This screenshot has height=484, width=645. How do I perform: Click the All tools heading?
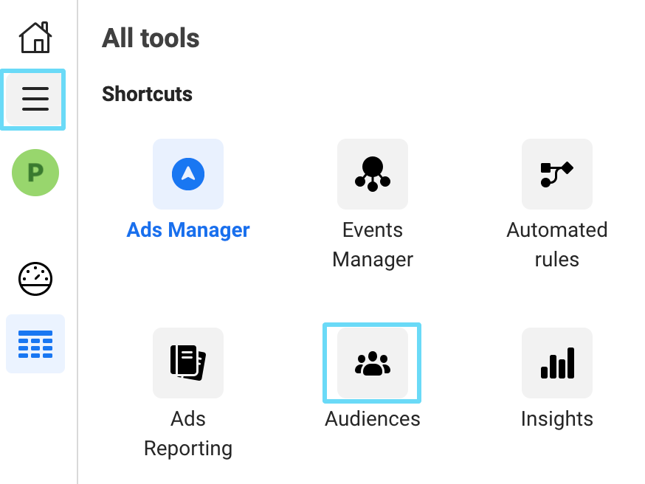[x=151, y=38]
